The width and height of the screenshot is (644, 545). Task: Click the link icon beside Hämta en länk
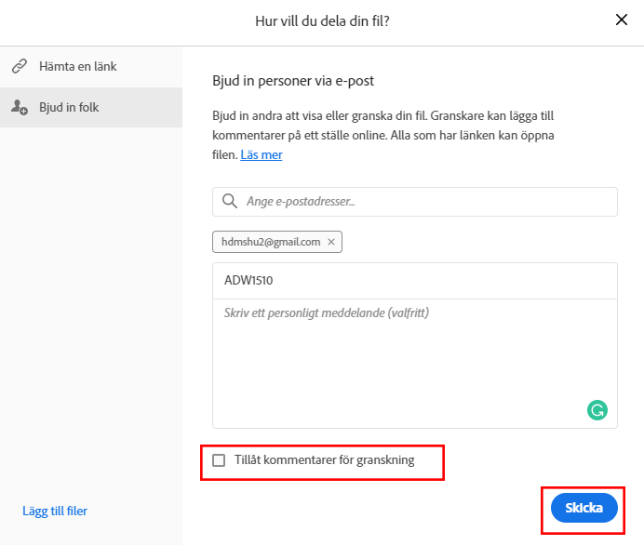(19, 67)
